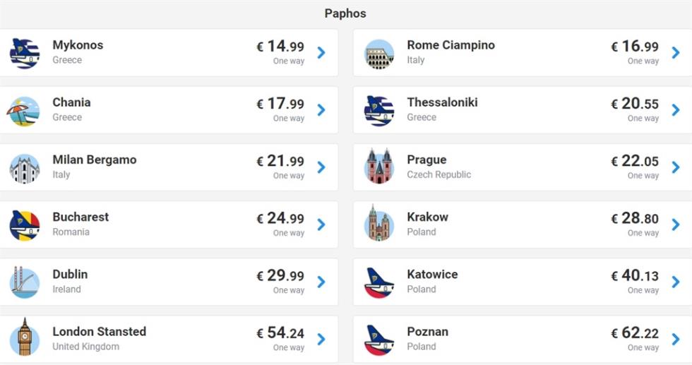This screenshot has height=365, width=692.
Task: Select the London Stansted destination link
Action: pyautogui.click(x=100, y=331)
